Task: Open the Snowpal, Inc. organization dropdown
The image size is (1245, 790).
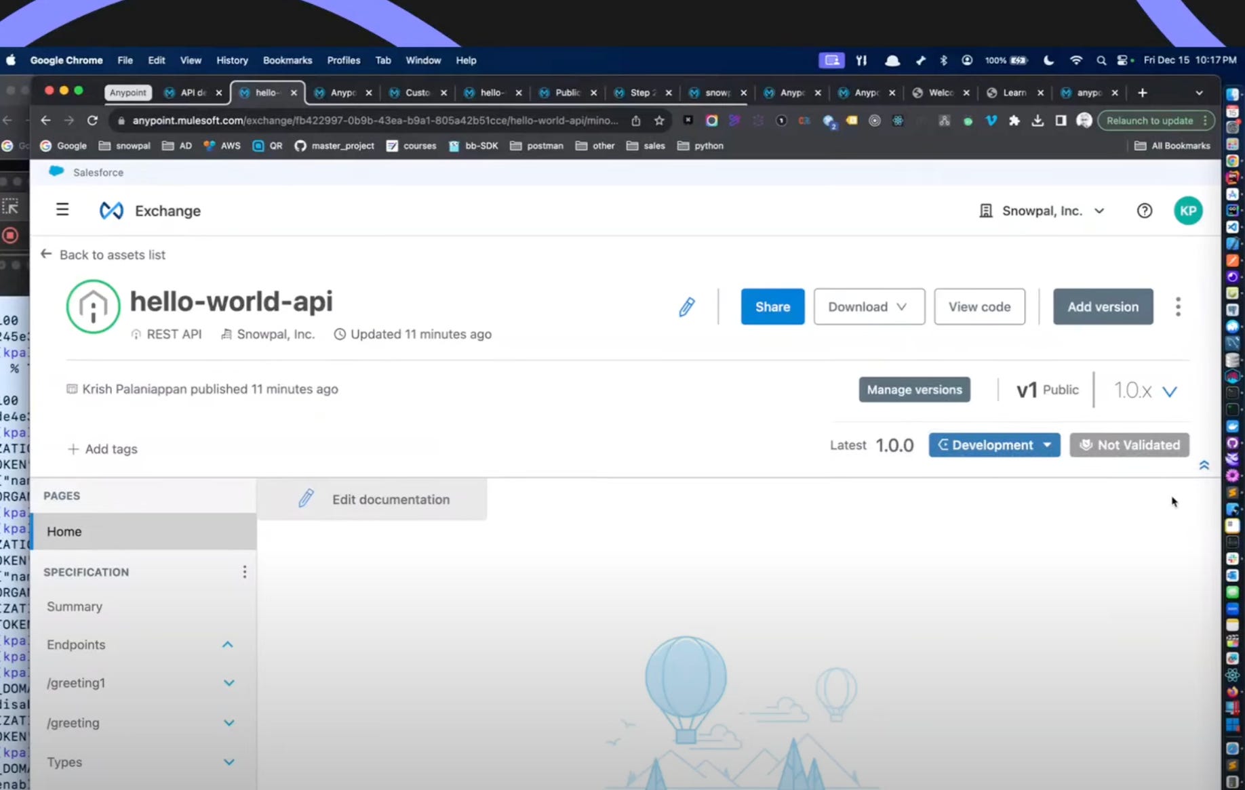Action: pos(1042,211)
